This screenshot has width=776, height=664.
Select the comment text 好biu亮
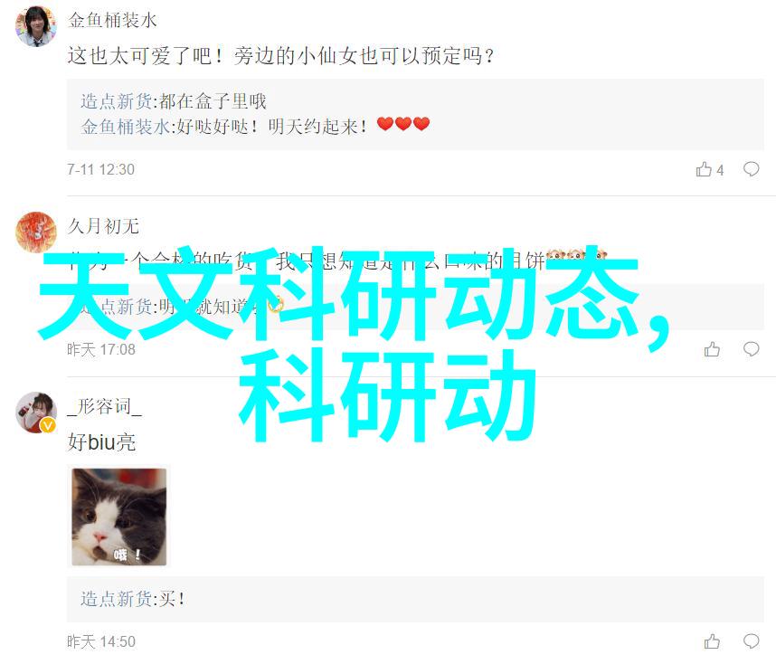[x=101, y=441]
